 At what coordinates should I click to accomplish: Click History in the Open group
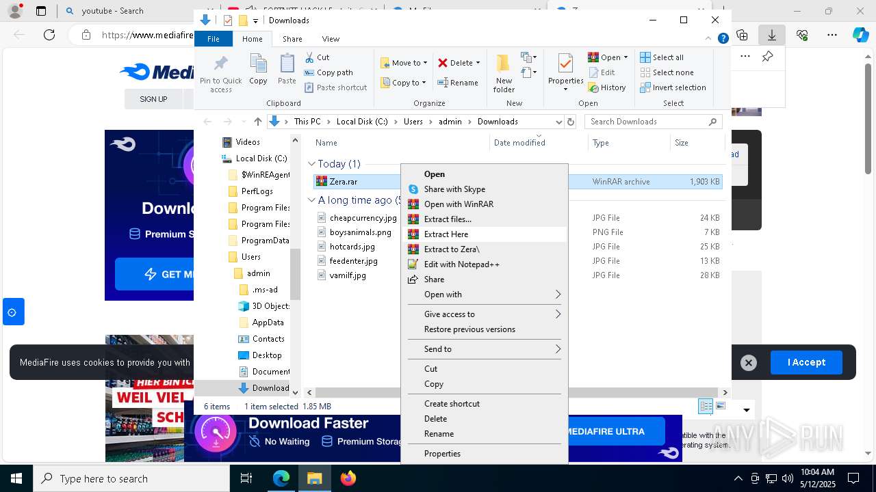(x=607, y=87)
